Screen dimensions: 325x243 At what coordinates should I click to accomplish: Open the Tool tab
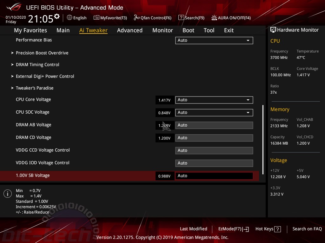(209, 30)
